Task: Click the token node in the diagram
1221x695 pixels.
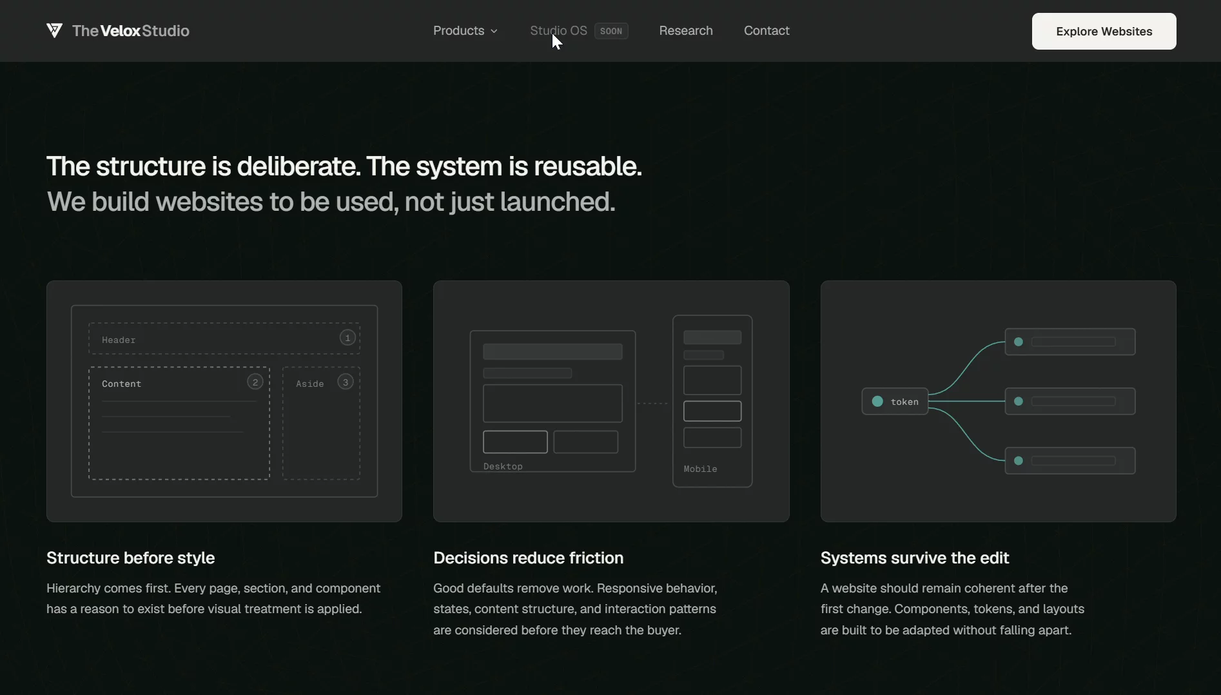Action: click(895, 401)
